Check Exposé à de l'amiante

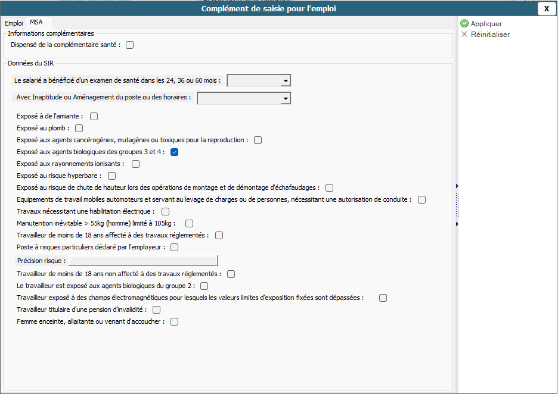[x=94, y=117]
